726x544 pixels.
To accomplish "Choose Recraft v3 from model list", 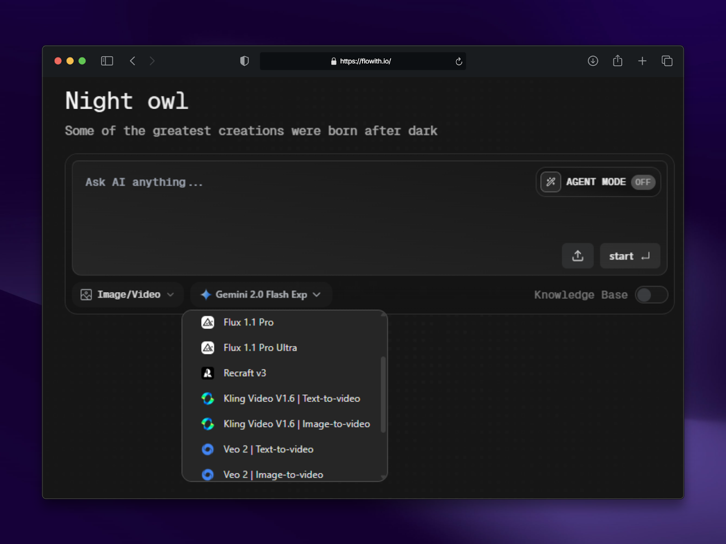I will coord(245,373).
